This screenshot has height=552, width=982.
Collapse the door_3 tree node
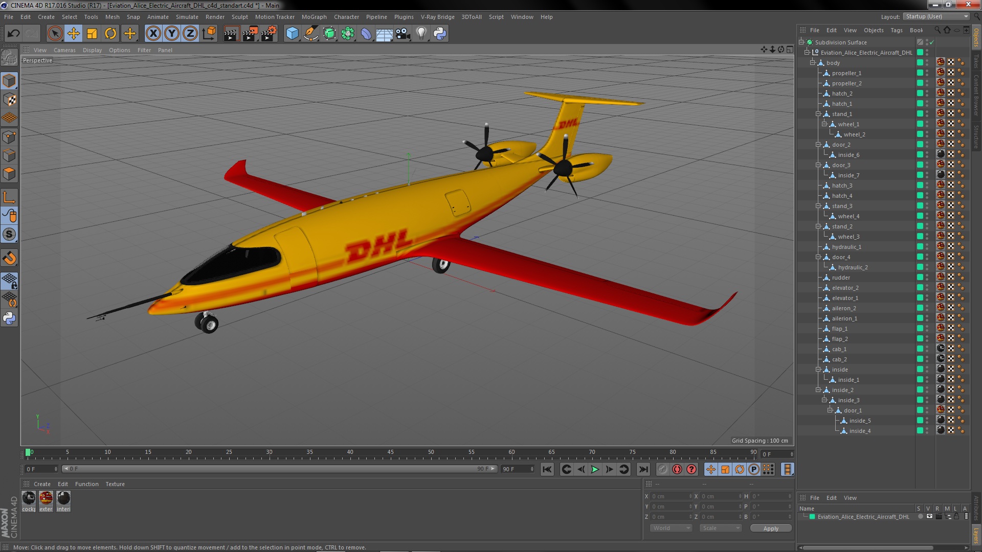click(818, 165)
